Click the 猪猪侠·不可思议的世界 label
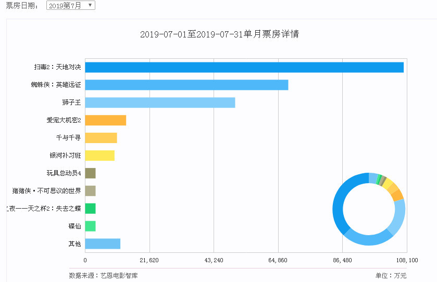437x282 pixels. point(46,191)
